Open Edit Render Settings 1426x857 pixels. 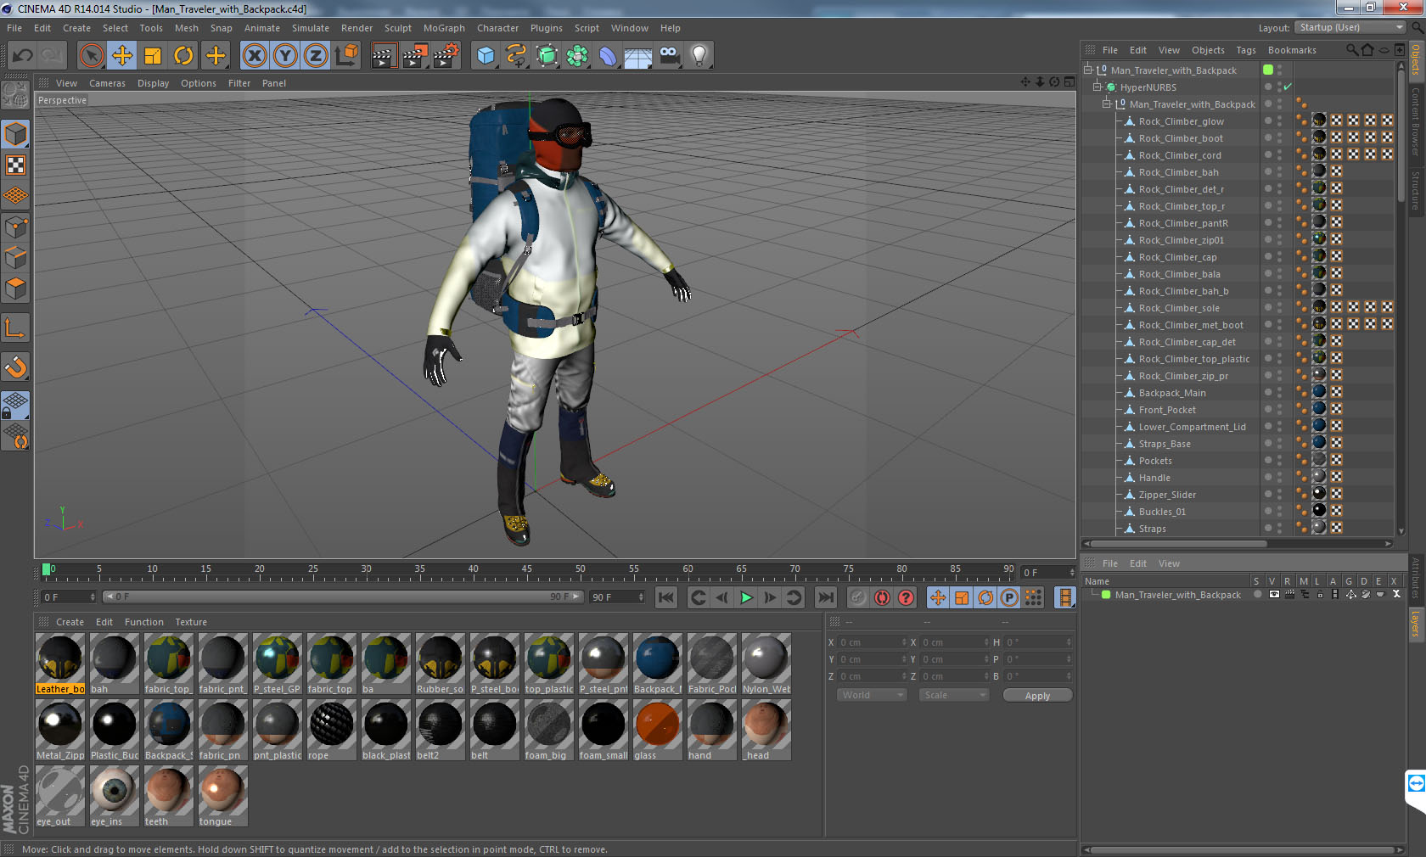coord(446,56)
